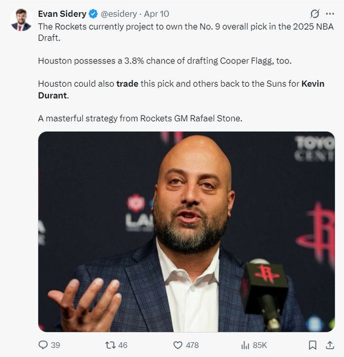Click the blue verified checkmark badge

tap(93, 14)
